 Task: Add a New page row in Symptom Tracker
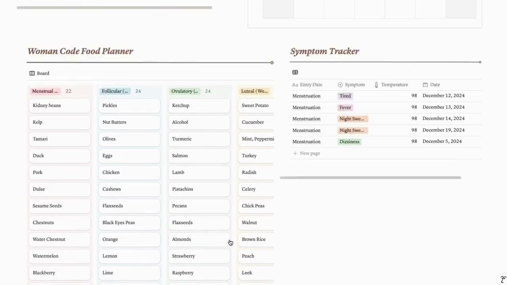[306, 153]
